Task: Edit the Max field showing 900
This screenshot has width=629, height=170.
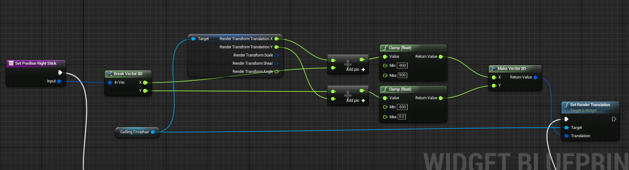Action: [402, 76]
